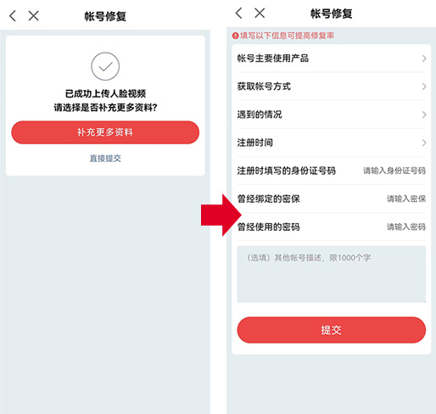Open the 帐号主要使用产品 row label

273,59
